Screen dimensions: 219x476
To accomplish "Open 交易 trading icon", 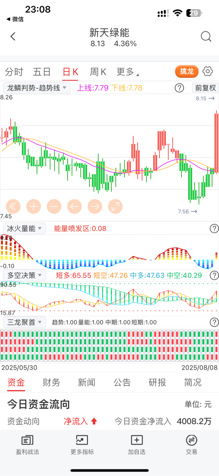I will [x=191, y=445].
